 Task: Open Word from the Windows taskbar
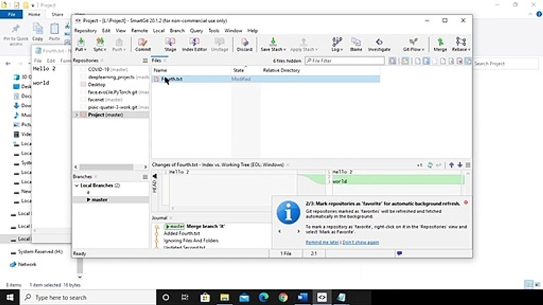pyautogui.click(x=302, y=297)
